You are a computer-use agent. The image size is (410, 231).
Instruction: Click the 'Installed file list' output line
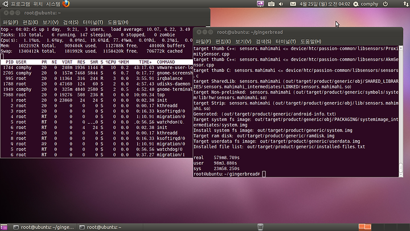pos(279,147)
